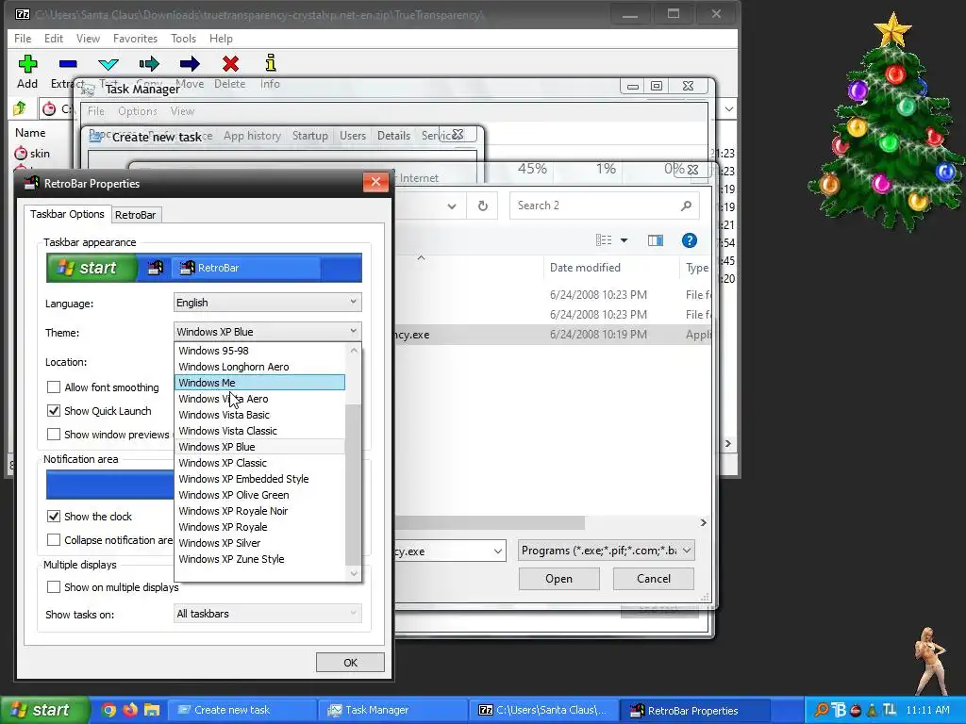Click the refresh icon in the Open dialog
Screen dimensions: 966x724
coord(483,206)
